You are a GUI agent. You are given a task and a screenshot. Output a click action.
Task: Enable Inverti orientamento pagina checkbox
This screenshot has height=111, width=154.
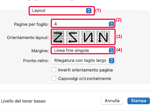tap(54, 70)
